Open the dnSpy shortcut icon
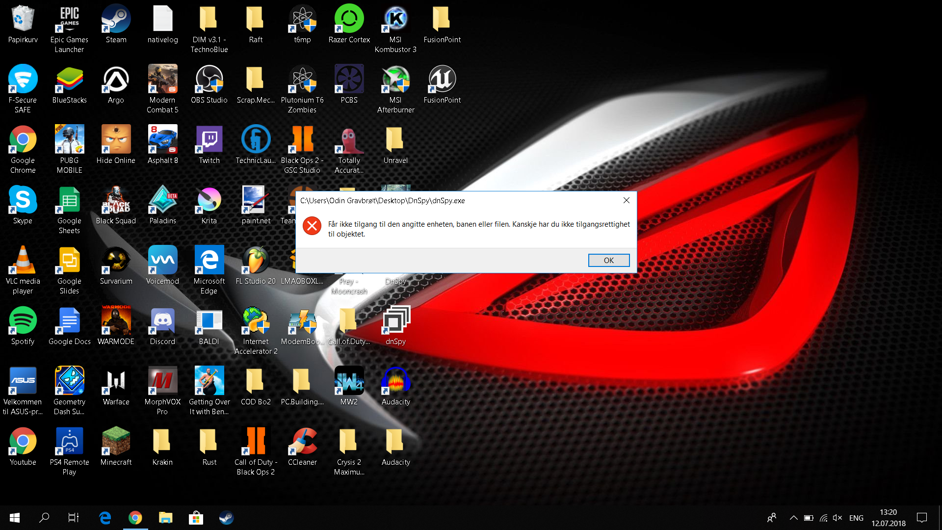The image size is (942, 530). 395,326
